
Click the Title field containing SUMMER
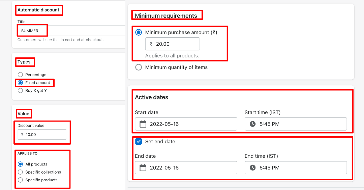tap(71, 31)
